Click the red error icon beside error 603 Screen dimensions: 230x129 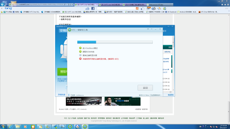click(x=80, y=59)
